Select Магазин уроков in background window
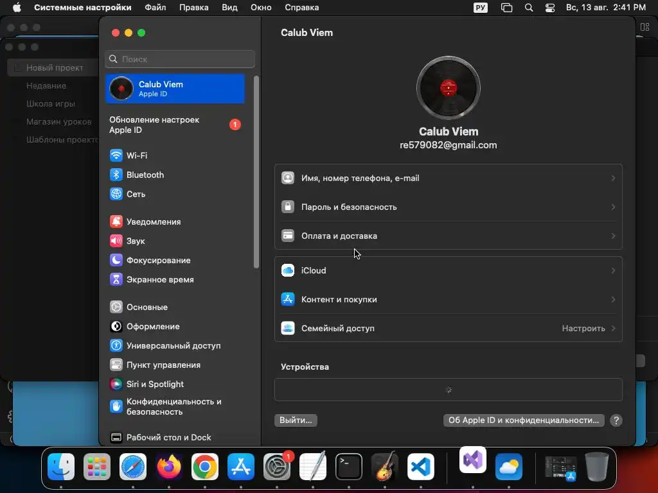658x493 pixels. point(58,122)
